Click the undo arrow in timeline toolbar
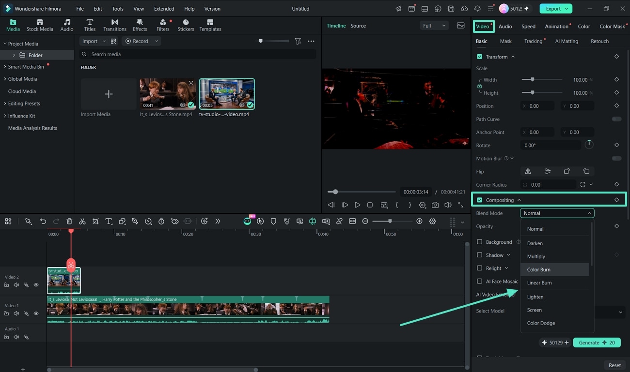Image resolution: width=630 pixels, height=372 pixels. point(43,221)
